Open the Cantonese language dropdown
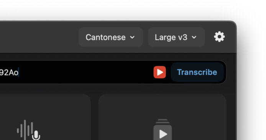Screen dimensions: 266x140 [x=111, y=37]
